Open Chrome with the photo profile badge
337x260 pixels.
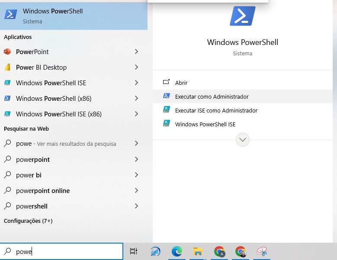click(x=241, y=251)
